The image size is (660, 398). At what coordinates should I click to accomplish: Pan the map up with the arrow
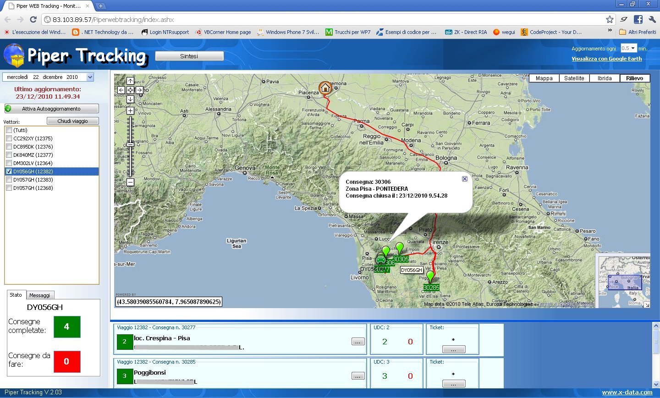point(130,81)
